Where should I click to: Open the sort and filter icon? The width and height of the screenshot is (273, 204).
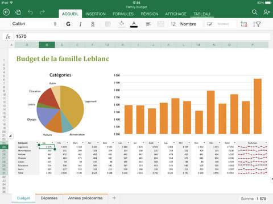[x=257, y=24]
